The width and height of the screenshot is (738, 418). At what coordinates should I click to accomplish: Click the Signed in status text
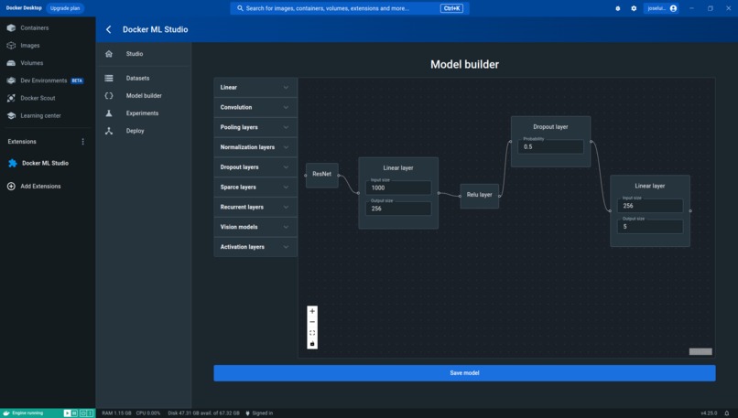(262, 413)
